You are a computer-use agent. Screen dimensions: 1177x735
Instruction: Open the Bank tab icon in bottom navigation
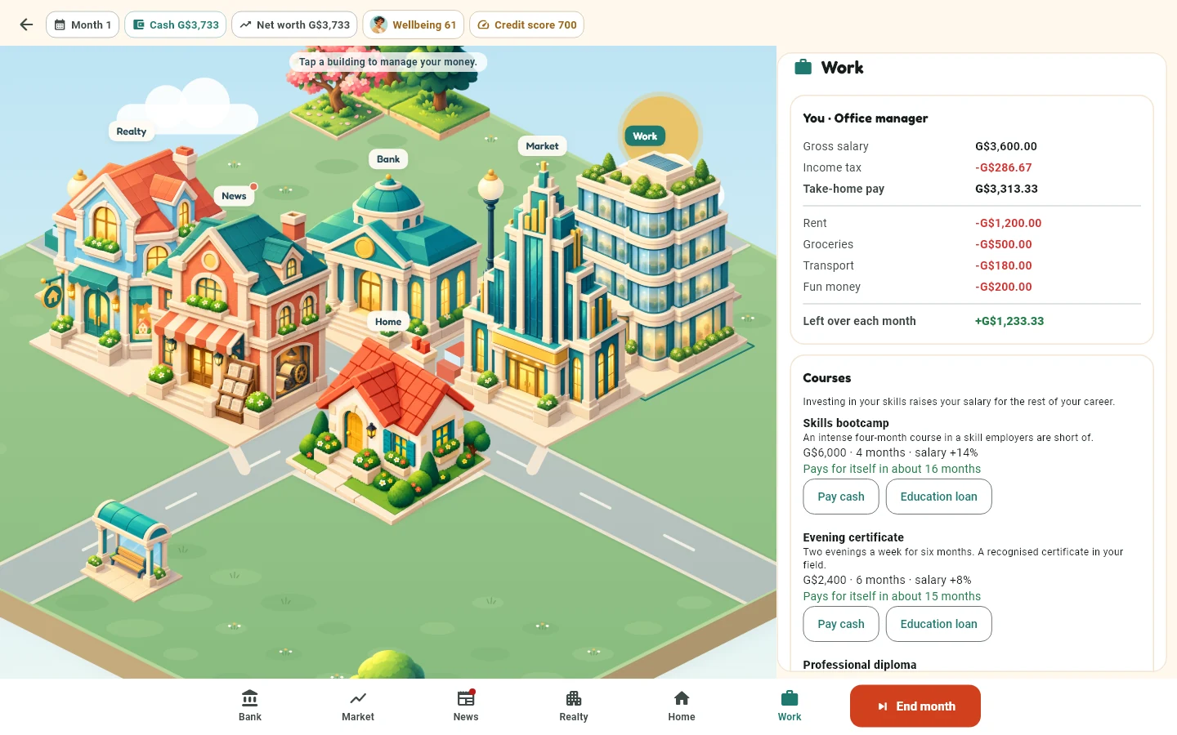point(250,698)
